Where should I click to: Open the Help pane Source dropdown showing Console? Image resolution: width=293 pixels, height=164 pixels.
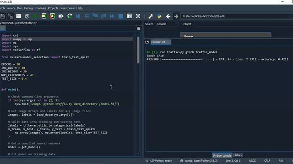click(167, 24)
